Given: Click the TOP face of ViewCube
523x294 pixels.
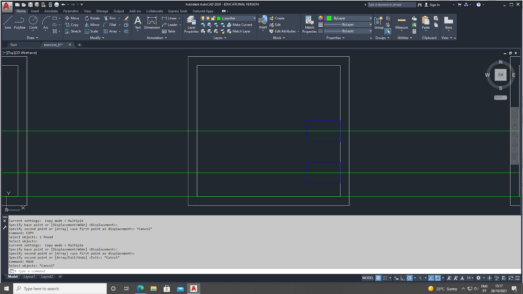Looking at the screenshot, I should coord(500,75).
